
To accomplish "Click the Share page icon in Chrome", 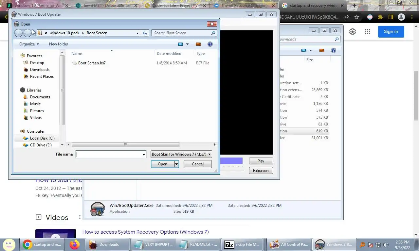I will (346, 17).
